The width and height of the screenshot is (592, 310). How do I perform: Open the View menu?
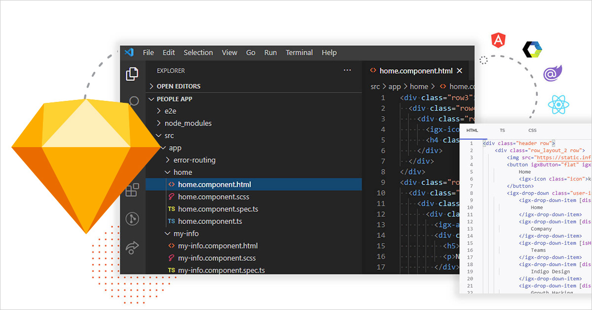tap(229, 53)
